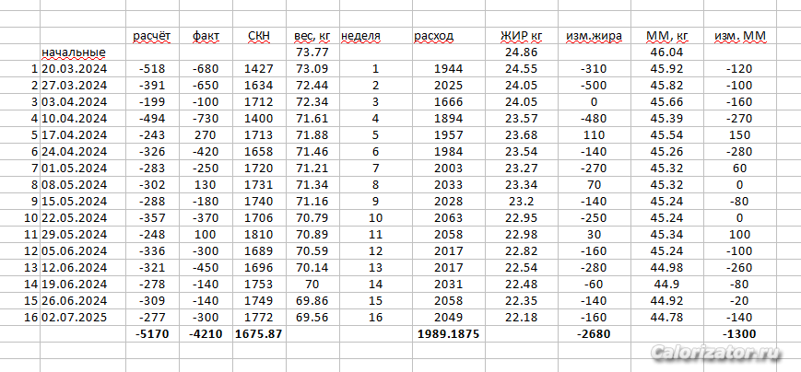Image resolution: width=801 pixels, height=372 pixels.
Task: Select the 'расчёт' column header cell
Action: (151, 36)
